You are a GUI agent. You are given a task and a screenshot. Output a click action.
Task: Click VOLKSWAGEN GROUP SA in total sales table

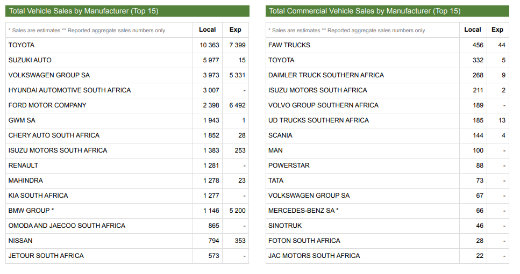[49, 75]
